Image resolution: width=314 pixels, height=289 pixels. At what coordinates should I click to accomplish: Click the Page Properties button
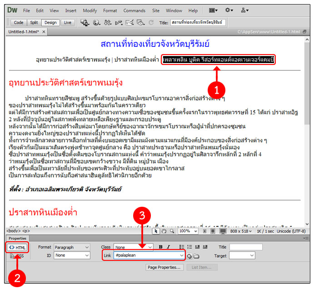164,268
